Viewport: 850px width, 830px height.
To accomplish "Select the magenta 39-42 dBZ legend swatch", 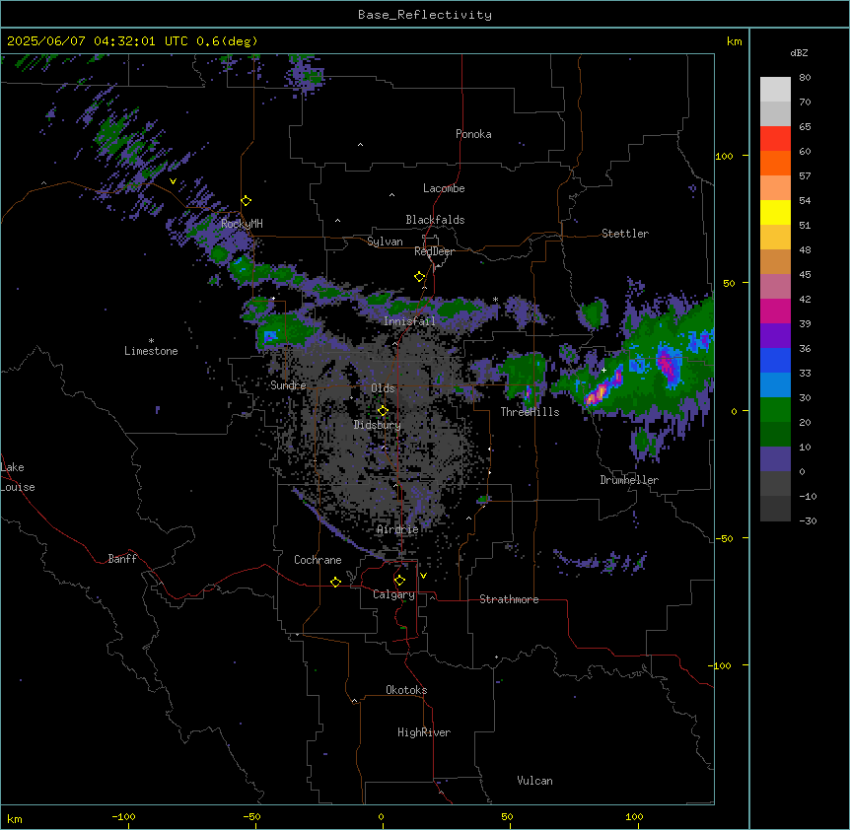I will coord(775,311).
